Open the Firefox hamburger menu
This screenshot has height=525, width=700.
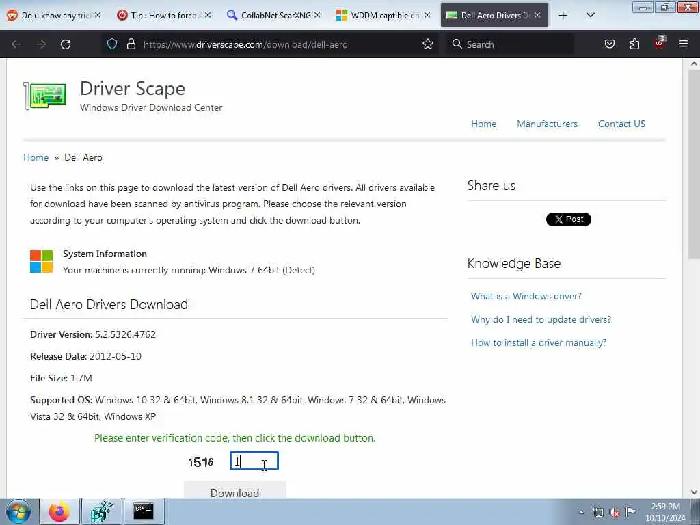(684, 44)
